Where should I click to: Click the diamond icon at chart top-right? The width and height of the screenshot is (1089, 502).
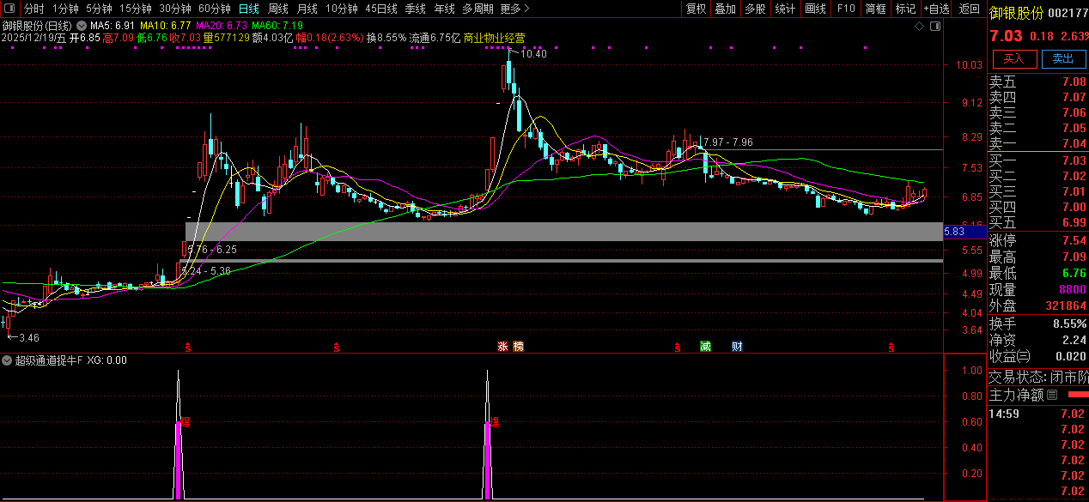[919, 27]
